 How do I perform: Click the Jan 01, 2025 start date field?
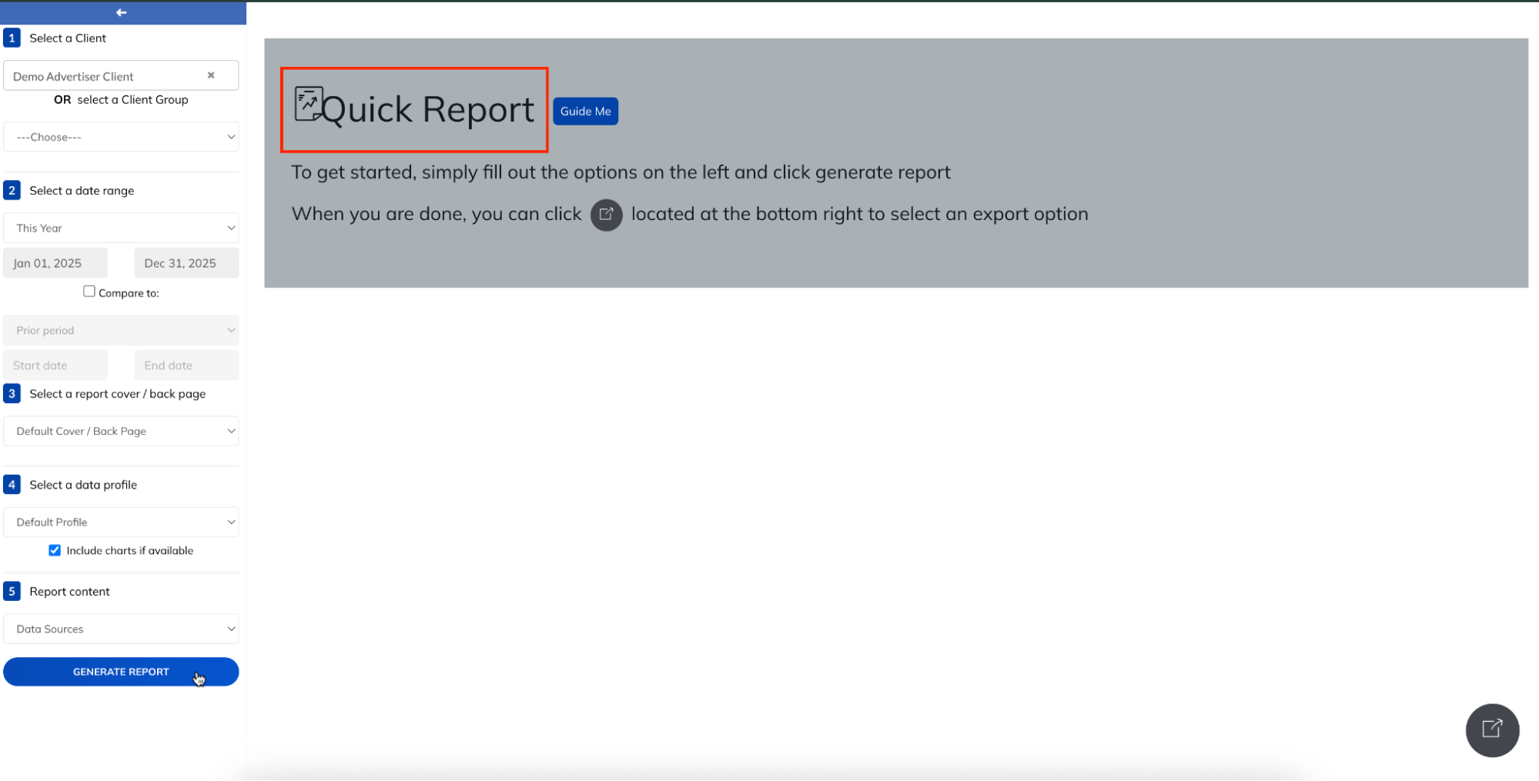click(55, 262)
